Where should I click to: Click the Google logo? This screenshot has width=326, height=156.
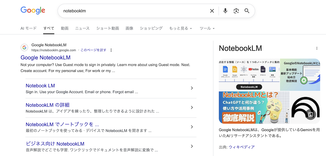click(33, 11)
